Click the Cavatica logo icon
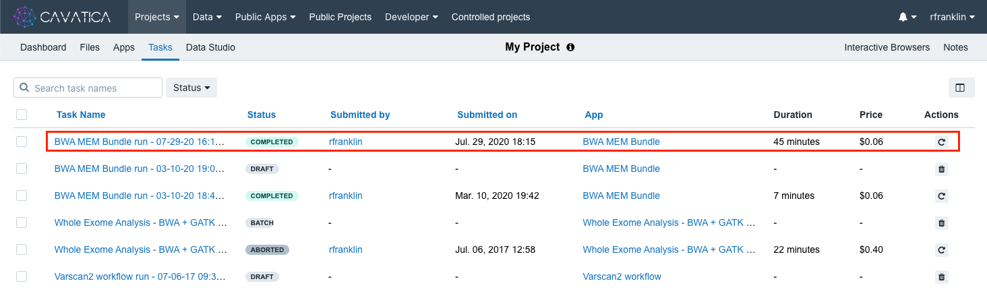Screen dimensions: 987x300 point(24,17)
